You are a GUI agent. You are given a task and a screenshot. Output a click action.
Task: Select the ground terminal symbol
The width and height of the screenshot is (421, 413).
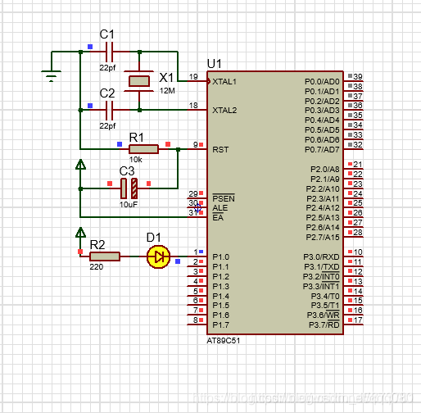click(x=51, y=76)
